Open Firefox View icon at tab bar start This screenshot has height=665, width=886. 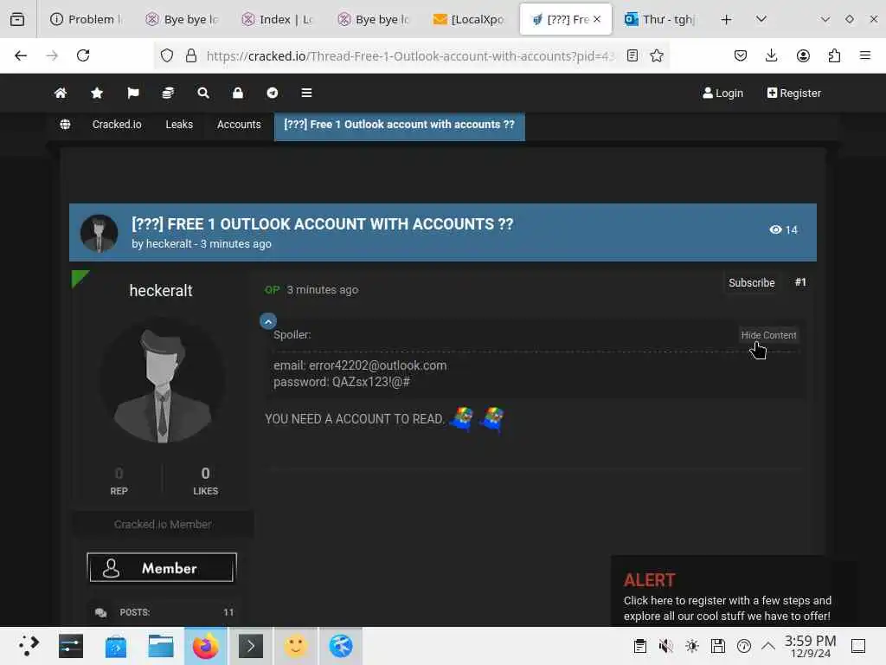(17, 19)
